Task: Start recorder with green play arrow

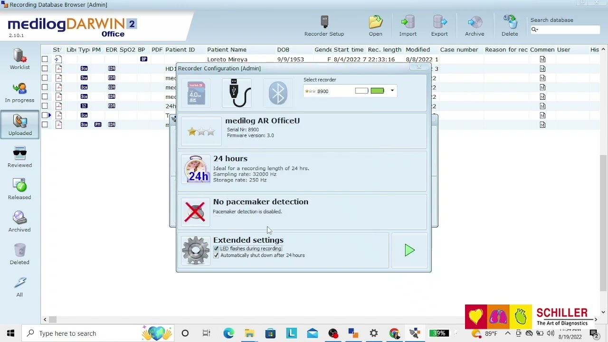Action: pyautogui.click(x=409, y=250)
